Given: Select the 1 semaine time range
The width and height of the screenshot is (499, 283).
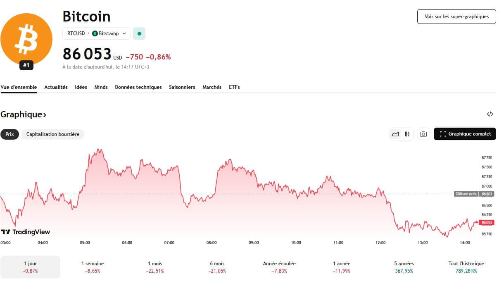Looking at the screenshot, I should pyautogui.click(x=93, y=267).
